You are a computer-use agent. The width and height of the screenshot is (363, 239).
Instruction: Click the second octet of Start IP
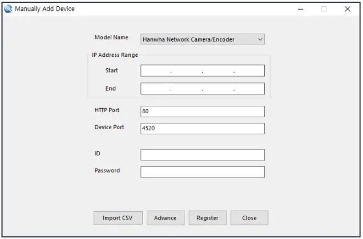click(187, 71)
